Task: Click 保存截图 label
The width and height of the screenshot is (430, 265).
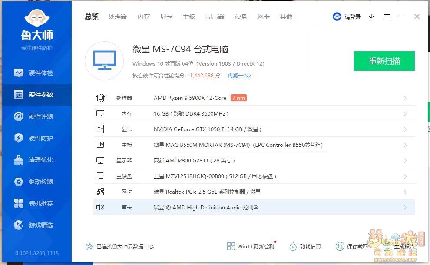Action: coord(357,246)
